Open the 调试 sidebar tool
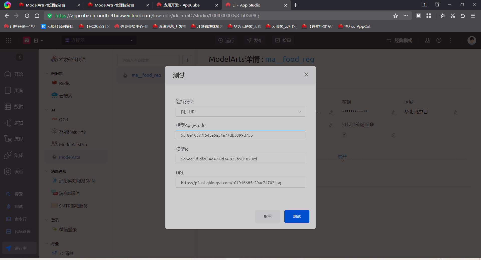The width and height of the screenshot is (481, 260). tap(15, 206)
